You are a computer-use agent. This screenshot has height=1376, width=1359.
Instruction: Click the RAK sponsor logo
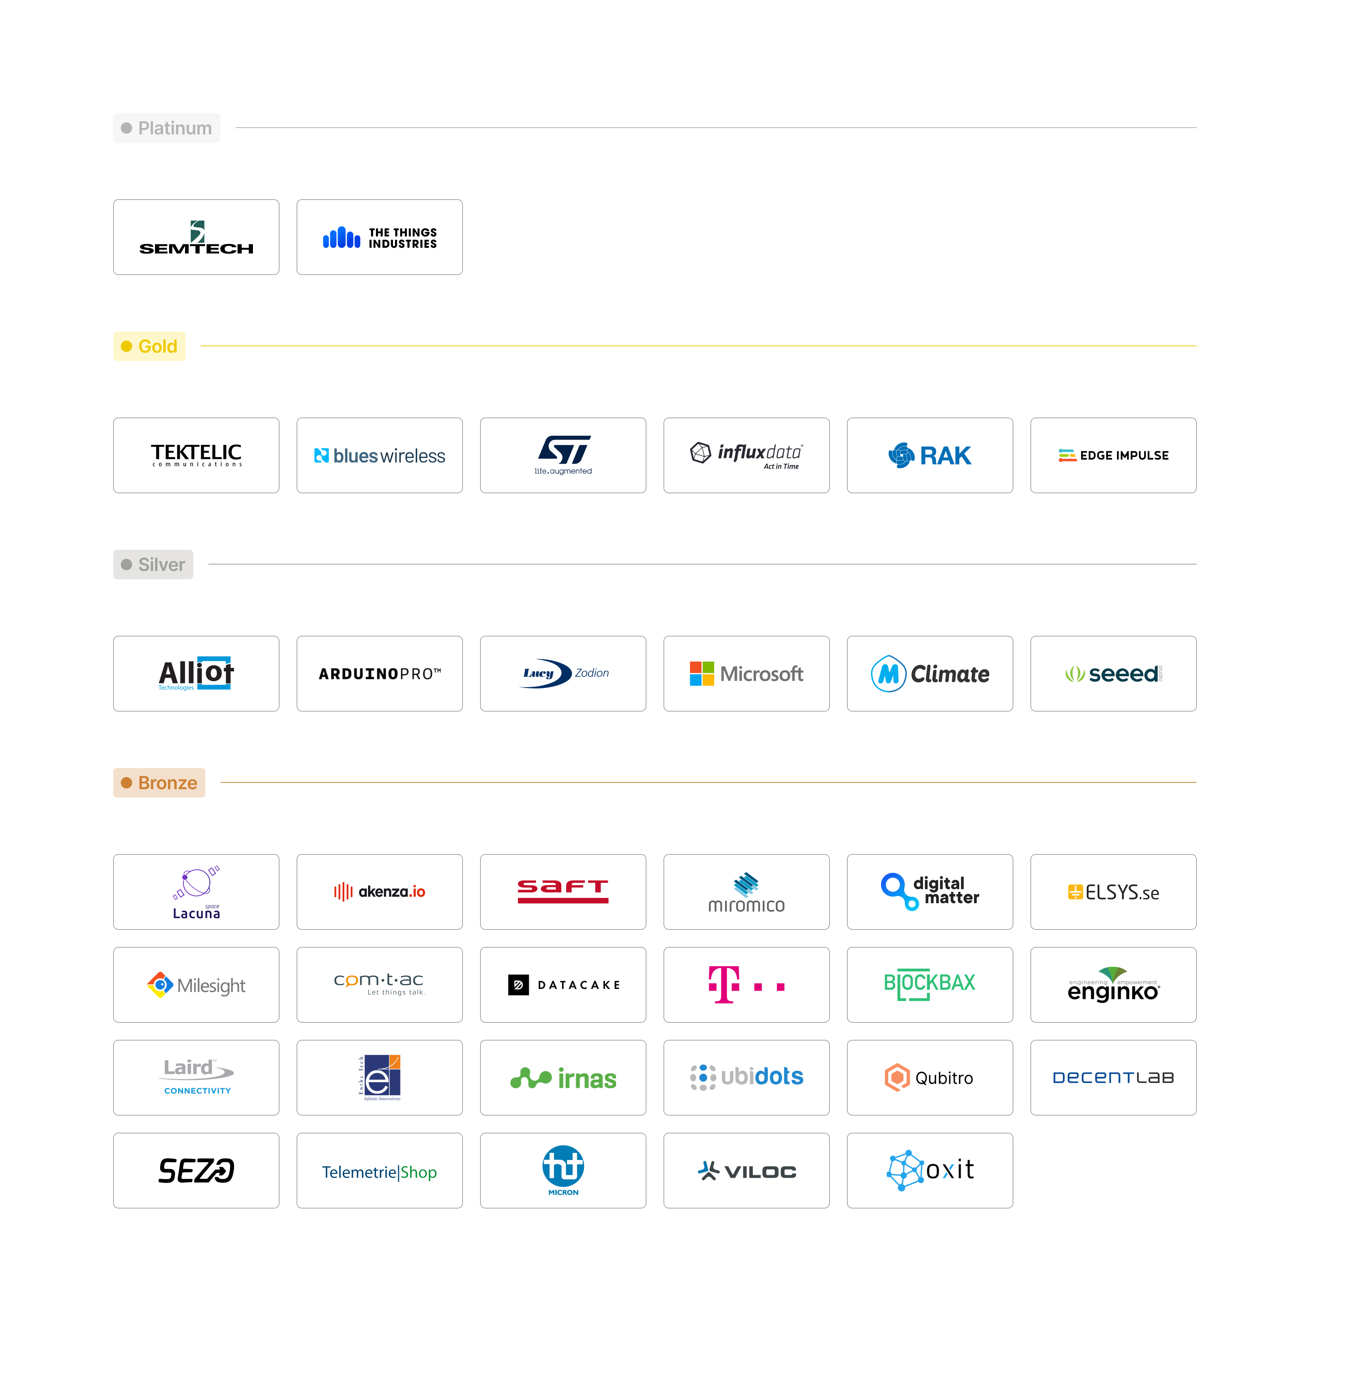(930, 455)
